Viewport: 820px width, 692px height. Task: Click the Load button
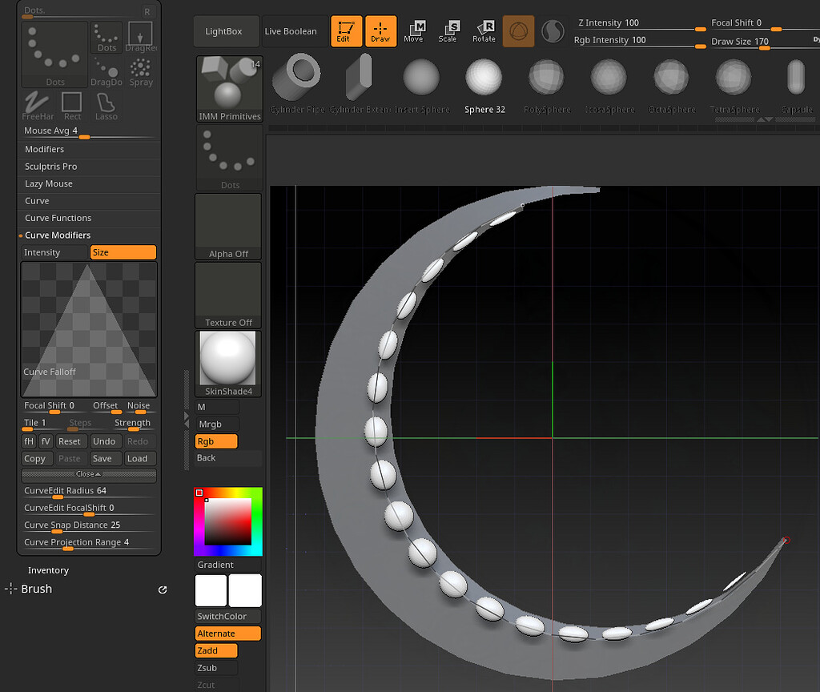click(x=140, y=458)
